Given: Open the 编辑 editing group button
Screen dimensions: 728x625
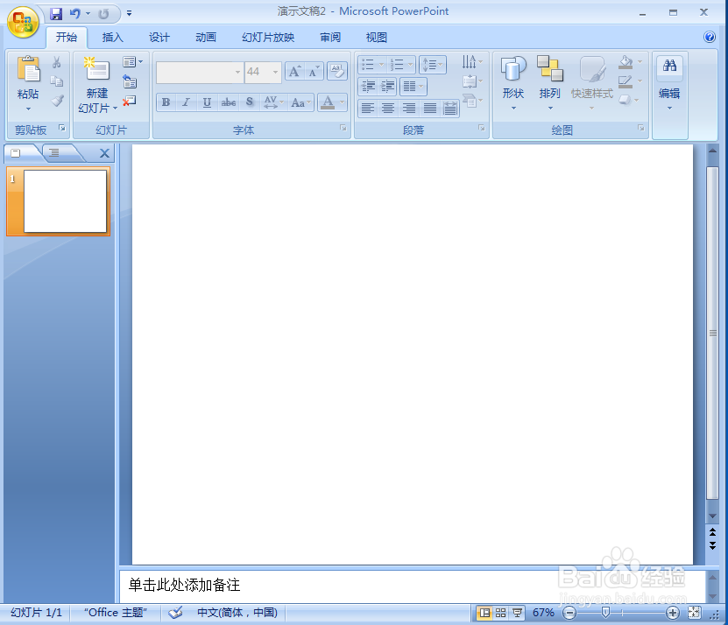Looking at the screenshot, I should click(x=669, y=83).
